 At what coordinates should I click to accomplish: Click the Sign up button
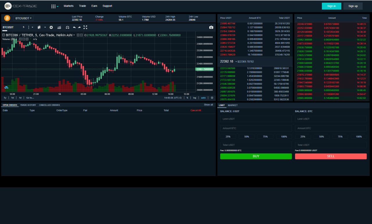[x=353, y=6]
